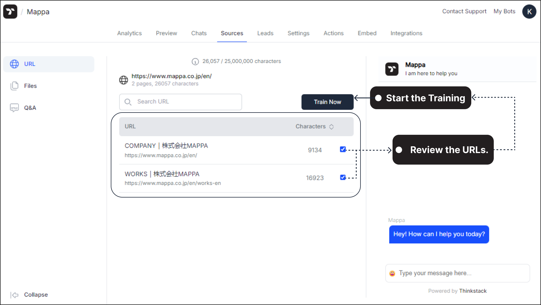The image size is (541, 305).
Task: Click the Mappa bot name in breadcrumb
Action: 38,12
